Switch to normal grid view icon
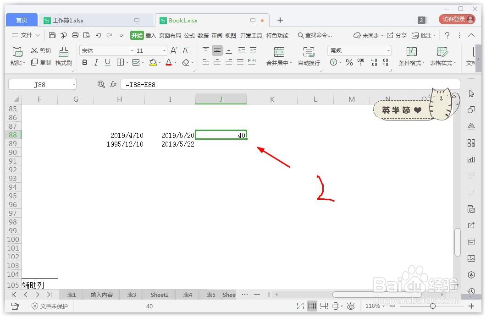The height and width of the screenshot is (317, 486). (312, 306)
